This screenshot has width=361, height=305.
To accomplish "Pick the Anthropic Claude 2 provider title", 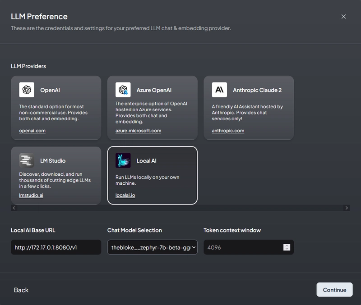I will point(257,90).
